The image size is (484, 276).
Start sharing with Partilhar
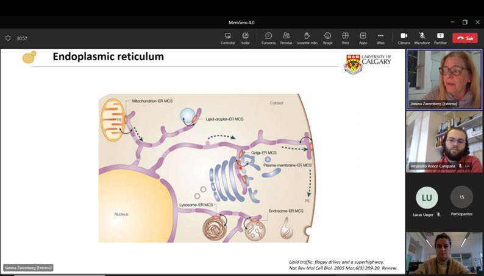pos(440,38)
